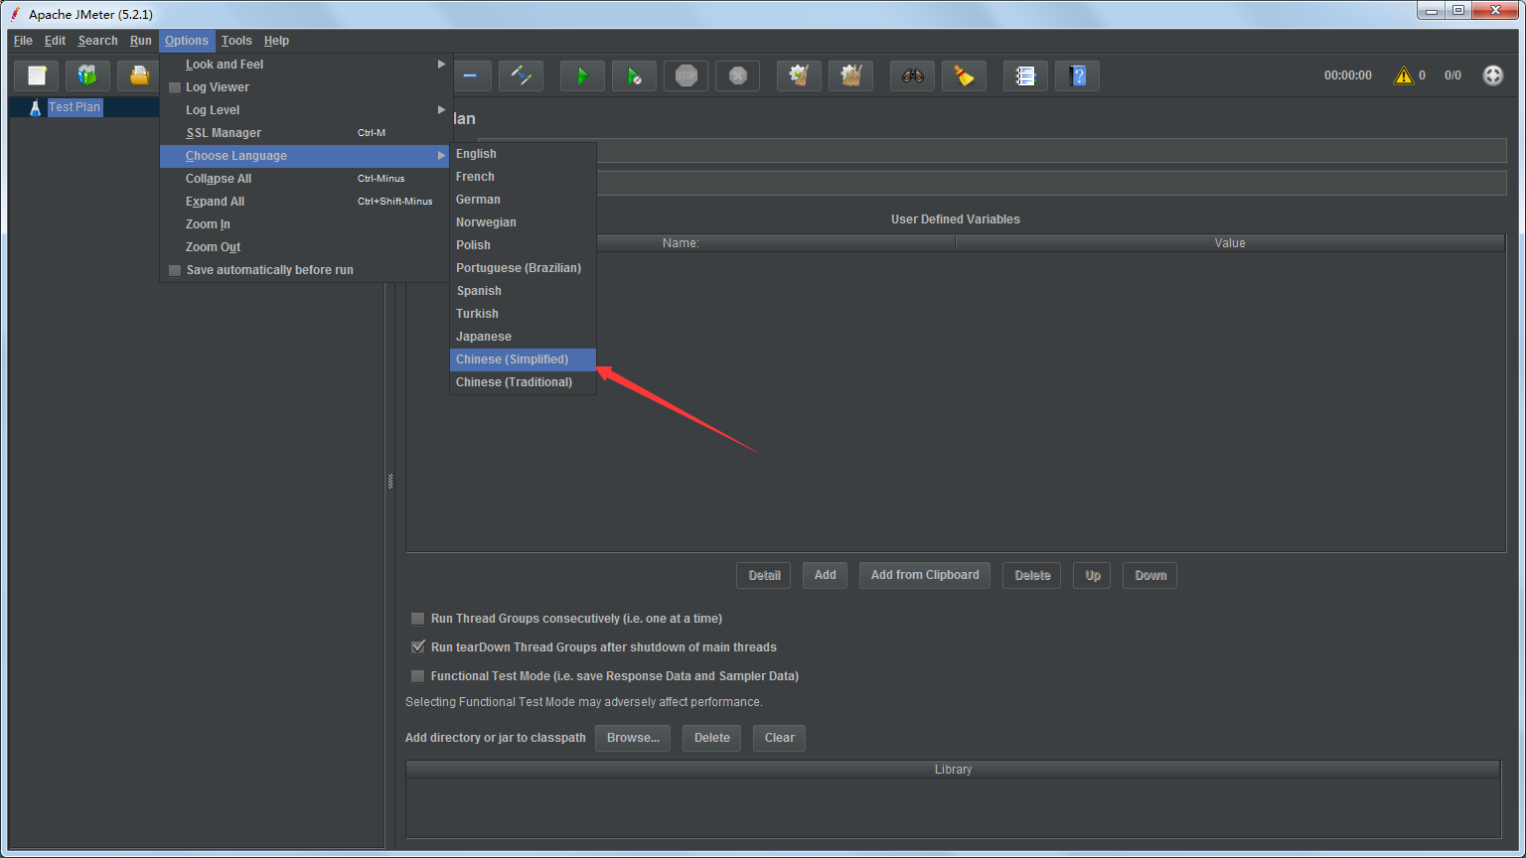Choose Expand All in the Options menu
The height and width of the screenshot is (858, 1526).
(306, 202)
